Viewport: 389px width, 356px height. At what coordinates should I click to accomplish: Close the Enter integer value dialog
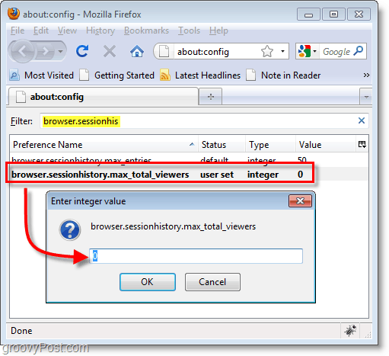[x=300, y=201]
